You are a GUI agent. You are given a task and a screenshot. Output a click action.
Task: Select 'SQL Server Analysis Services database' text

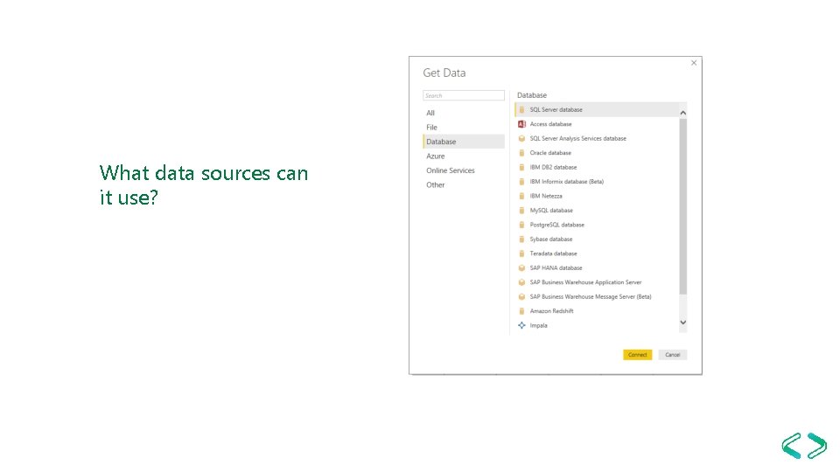578,139
